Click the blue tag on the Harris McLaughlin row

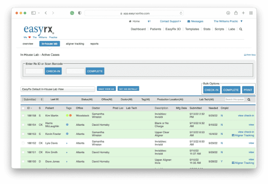[x=67, y=125]
